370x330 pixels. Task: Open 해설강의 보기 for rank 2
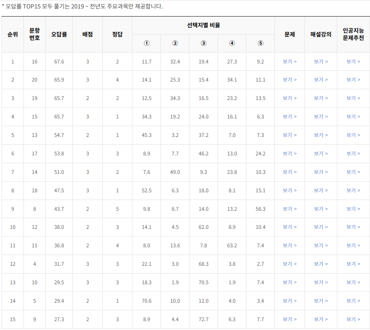pos(321,80)
